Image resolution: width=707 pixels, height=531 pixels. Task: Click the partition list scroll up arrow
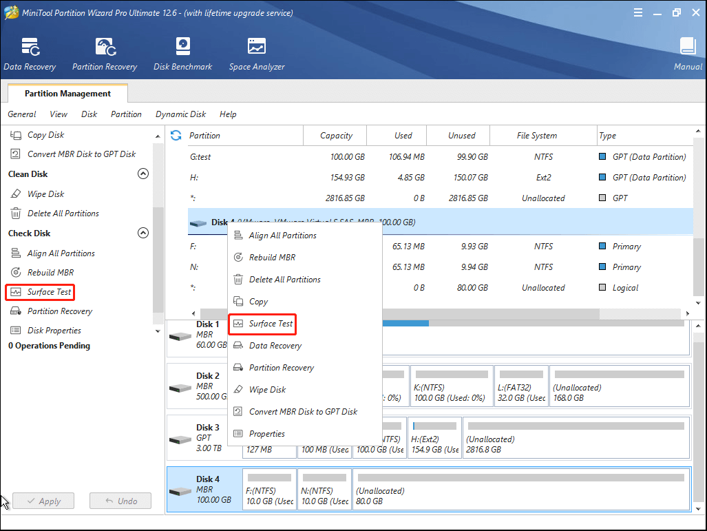point(699,132)
